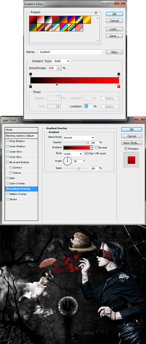
Task: Click the Smoothness value field
Action: [52, 68]
